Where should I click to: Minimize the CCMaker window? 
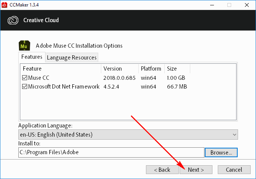point(212,5)
